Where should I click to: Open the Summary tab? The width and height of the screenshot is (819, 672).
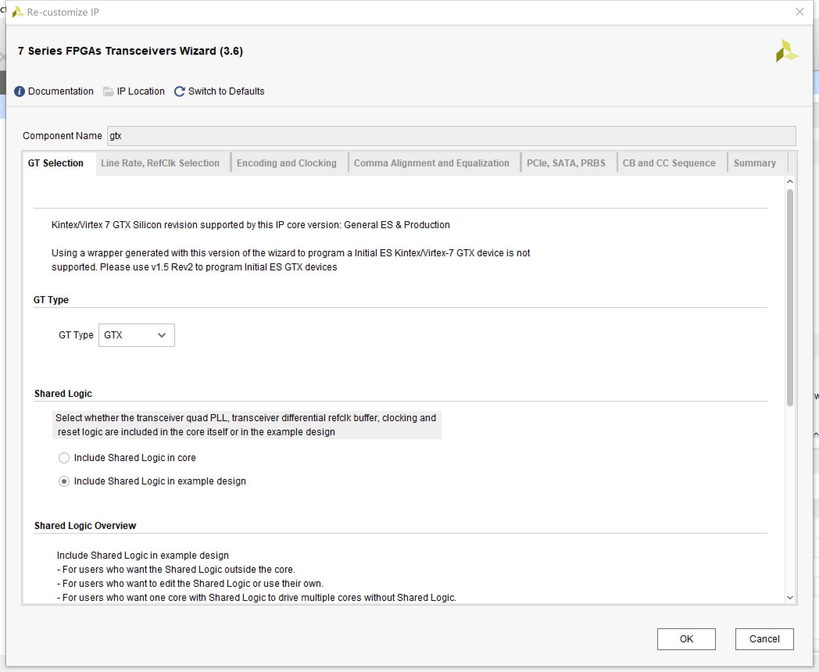pyautogui.click(x=755, y=163)
